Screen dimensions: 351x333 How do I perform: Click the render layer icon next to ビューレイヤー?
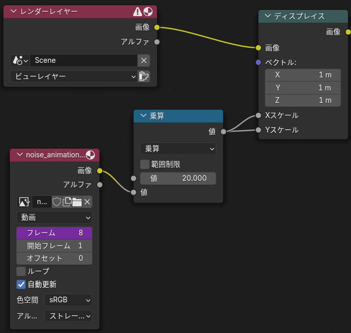click(144, 76)
